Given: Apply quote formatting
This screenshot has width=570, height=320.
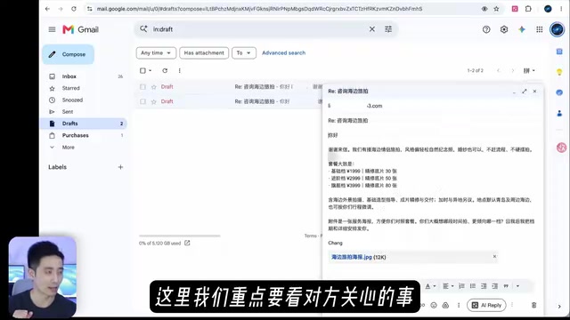Looking at the screenshot, I should point(506,286).
